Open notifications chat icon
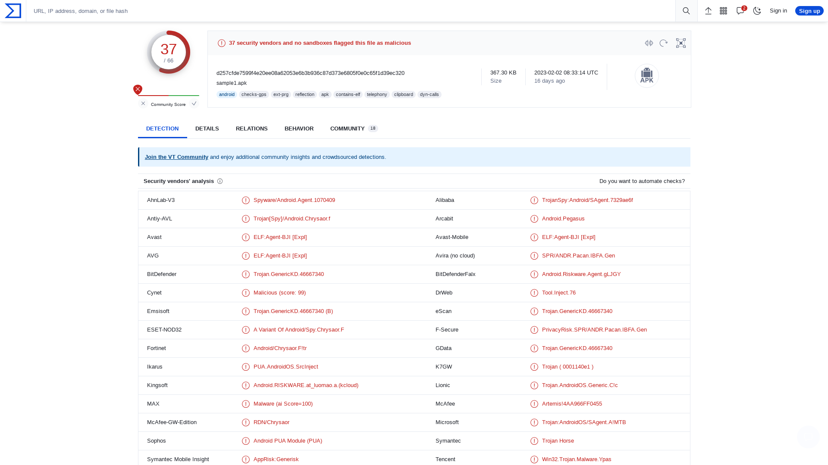 point(741,10)
